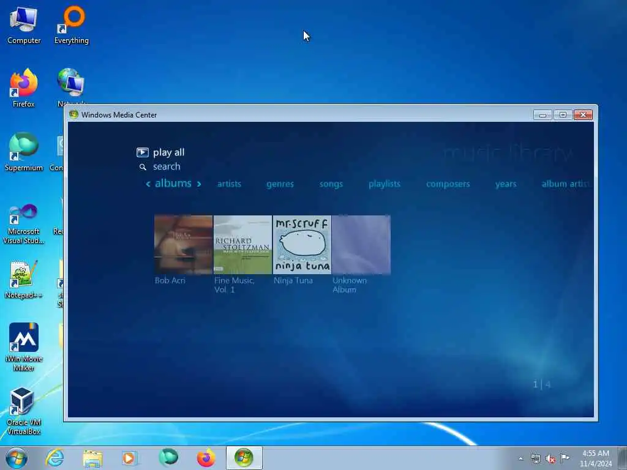
Task: Switch to the songs view
Action: click(331, 184)
